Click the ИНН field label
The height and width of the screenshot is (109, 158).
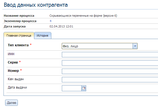pos(11,54)
